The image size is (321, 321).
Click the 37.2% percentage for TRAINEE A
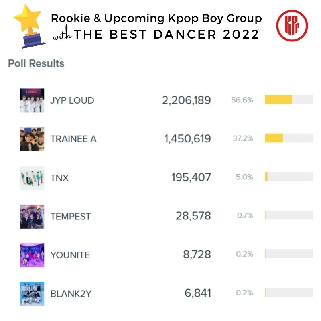tap(243, 139)
